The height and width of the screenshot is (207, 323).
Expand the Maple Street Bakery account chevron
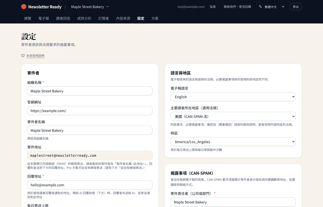tap(107, 7)
